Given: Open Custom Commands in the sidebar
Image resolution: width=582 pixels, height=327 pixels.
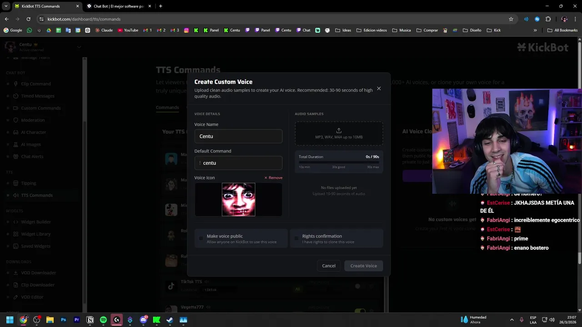Looking at the screenshot, I should [40, 108].
